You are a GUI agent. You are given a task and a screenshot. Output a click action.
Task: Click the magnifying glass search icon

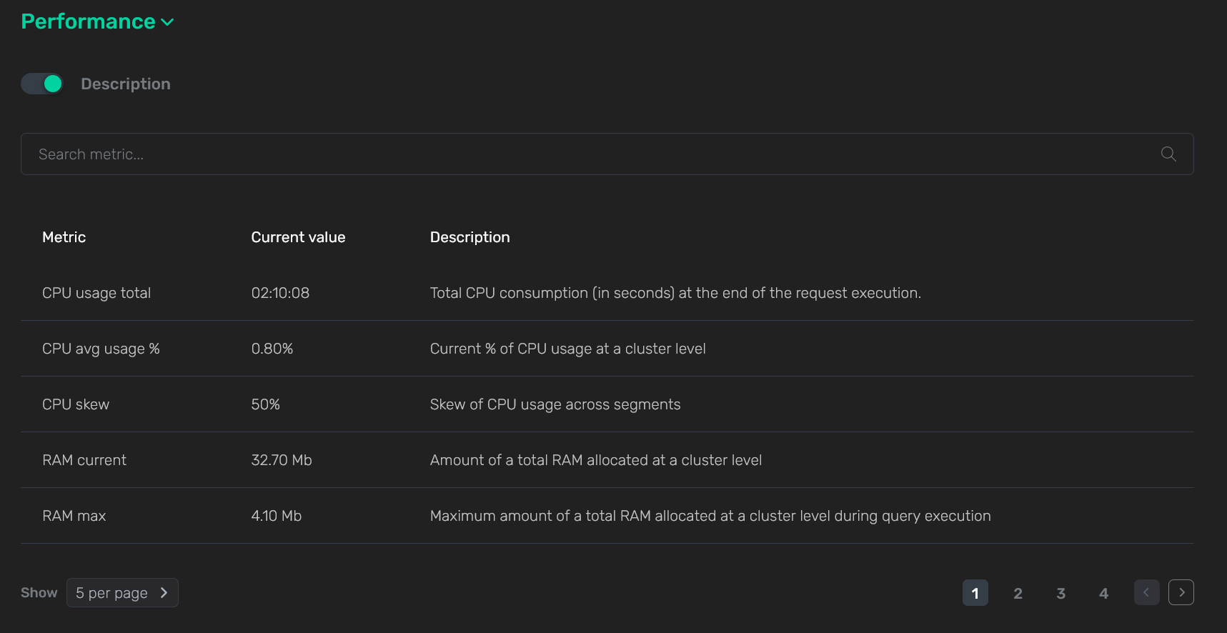tap(1168, 154)
